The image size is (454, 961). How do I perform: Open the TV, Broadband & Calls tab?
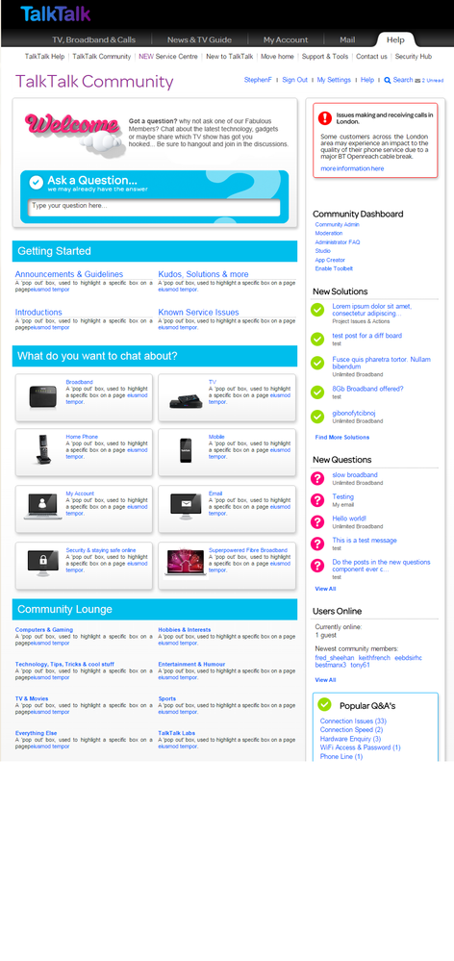[x=93, y=39]
